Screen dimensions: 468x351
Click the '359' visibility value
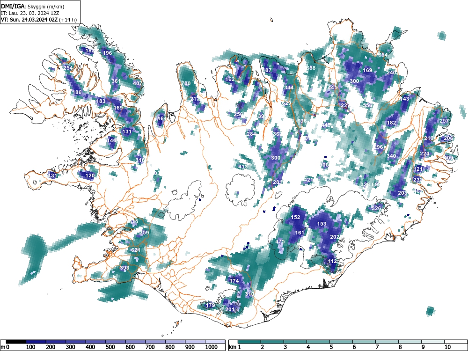144,233
